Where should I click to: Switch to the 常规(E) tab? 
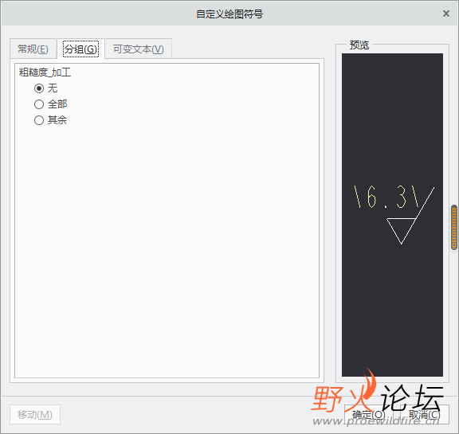(33, 49)
